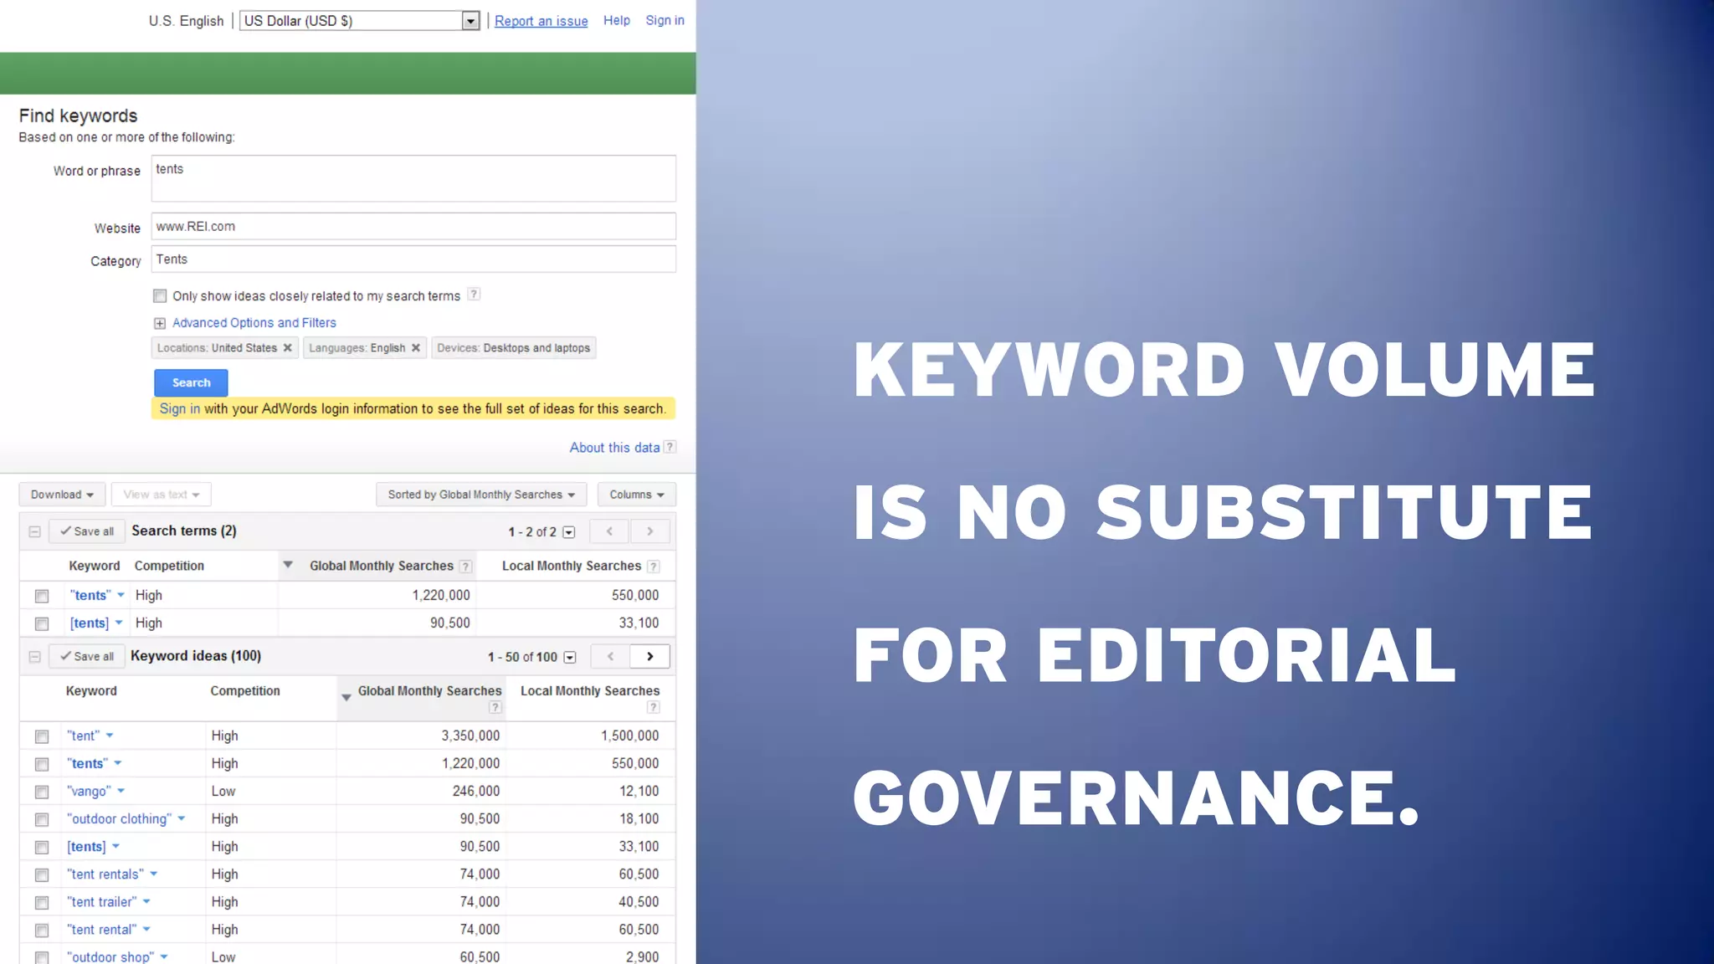Open the View as text dropdown
The width and height of the screenshot is (1714, 964).
(161, 495)
